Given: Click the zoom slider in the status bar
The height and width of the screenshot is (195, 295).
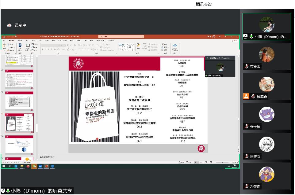Looking at the screenshot, I should [x=222, y=162].
